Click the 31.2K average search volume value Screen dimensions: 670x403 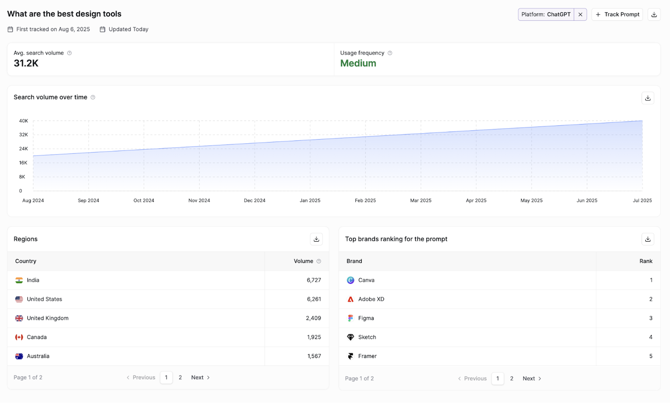pyautogui.click(x=26, y=63)
